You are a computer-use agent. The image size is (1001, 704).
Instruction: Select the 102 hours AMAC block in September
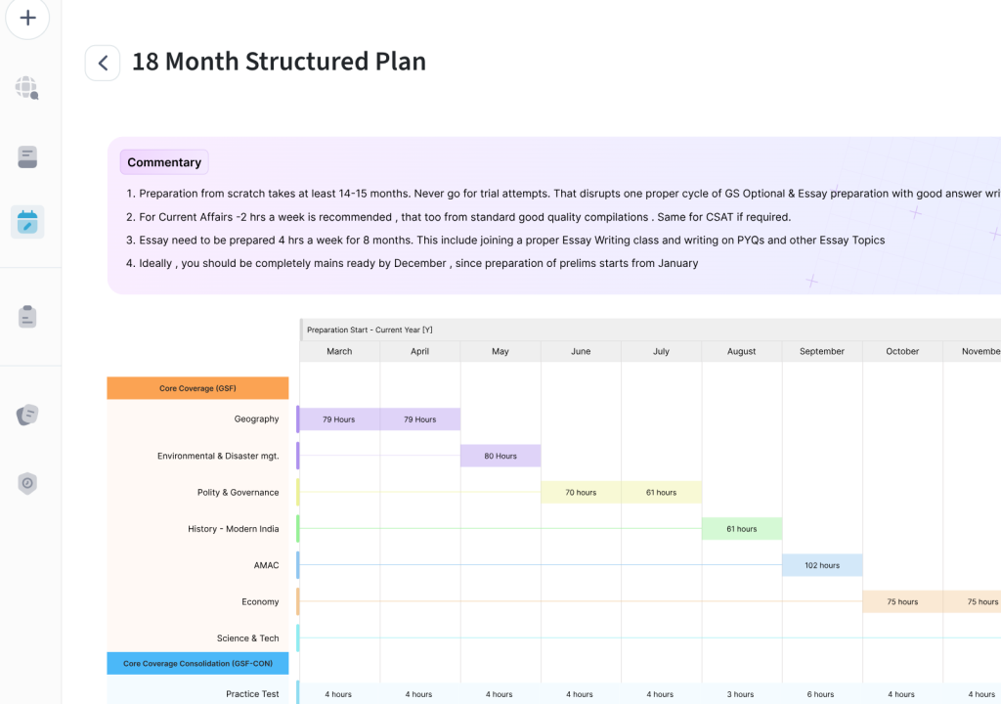point(822,565)
